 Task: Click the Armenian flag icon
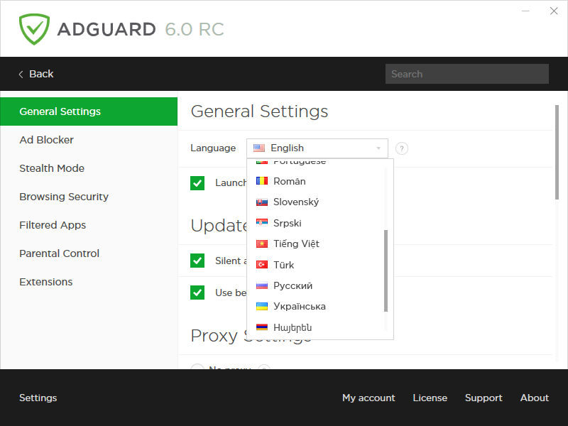click(x=261, y=327)
